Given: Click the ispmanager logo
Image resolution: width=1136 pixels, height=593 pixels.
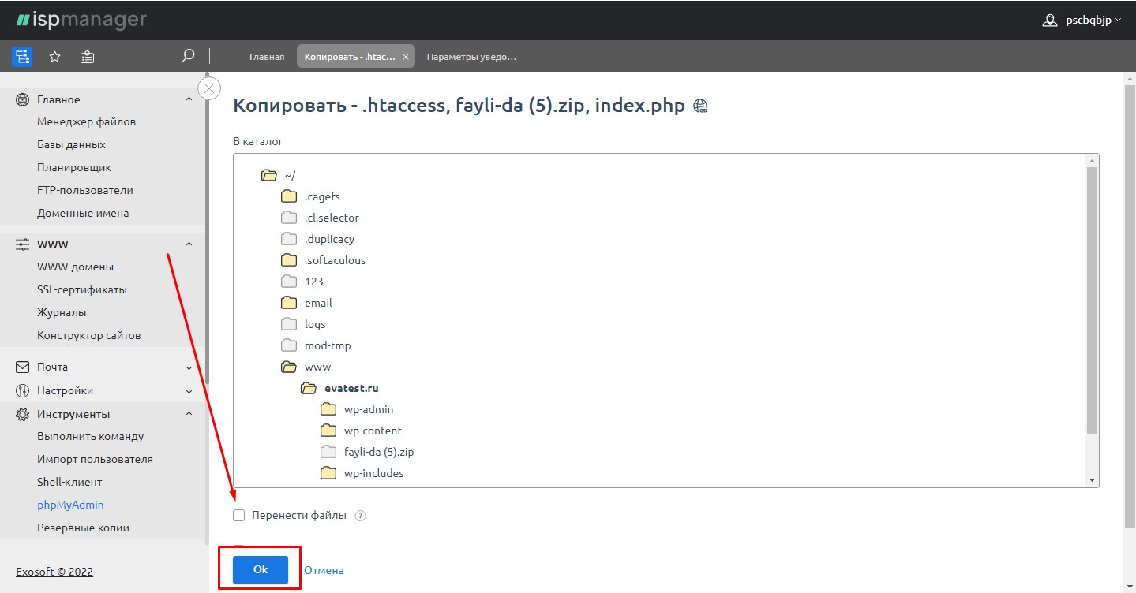Looking at the screenshot, I should click(x=81, y=20).
